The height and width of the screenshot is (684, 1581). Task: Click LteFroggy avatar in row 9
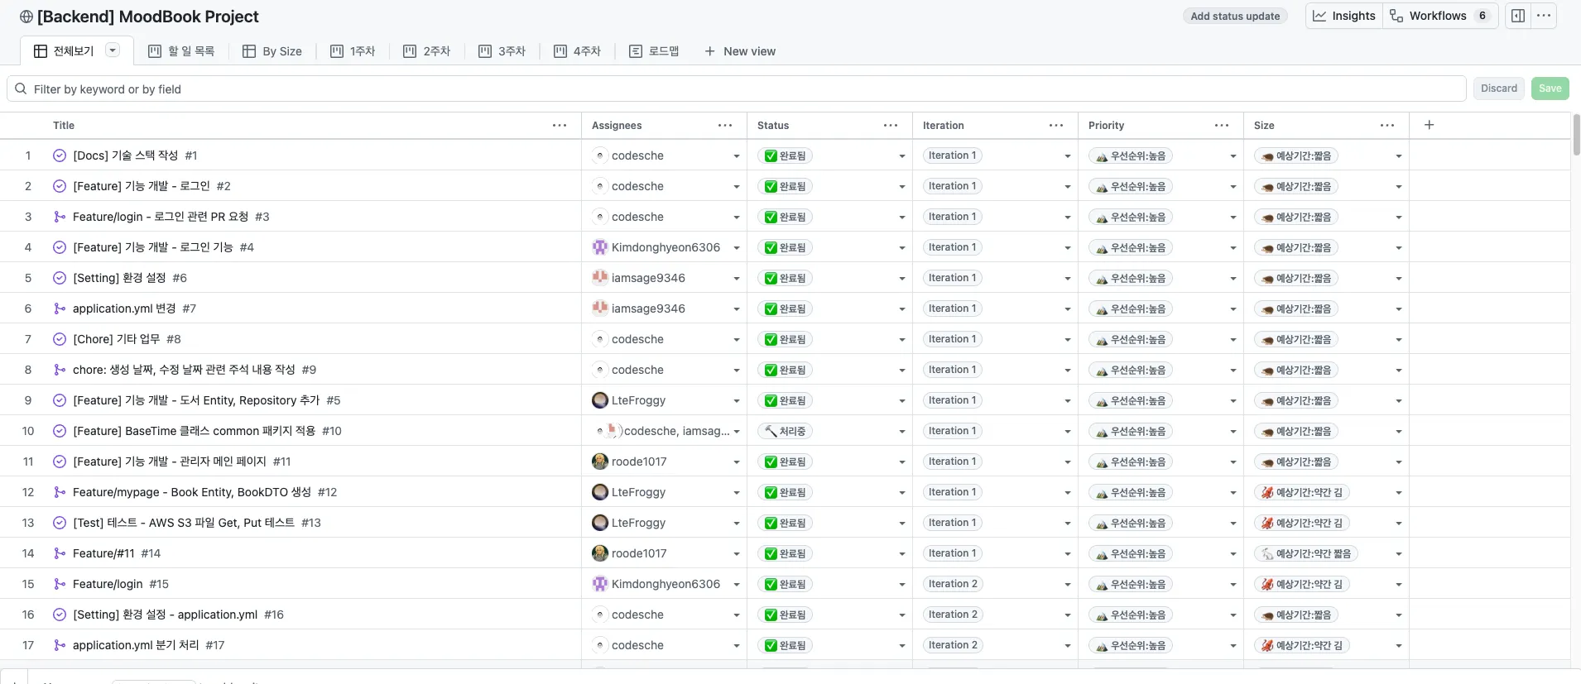(600, 400)
